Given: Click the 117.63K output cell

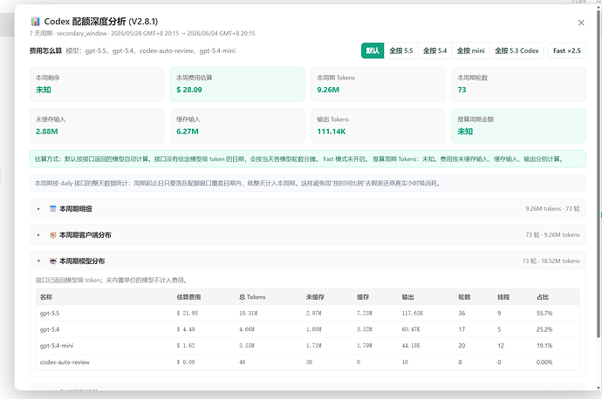Looking at the screenshot, I should [413, 313].
